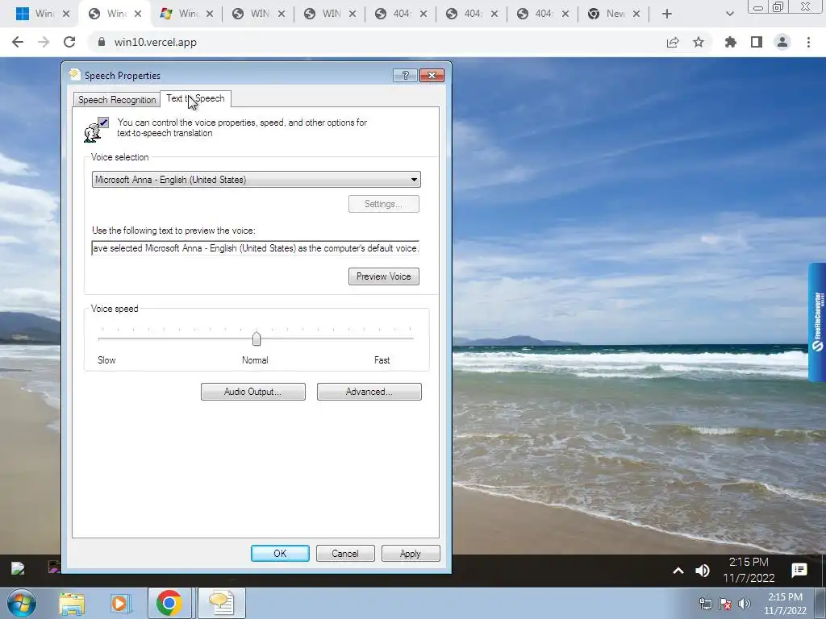Viewport: 826px width, 619px height.
Task: Open Advanced speech settings
Action: coord(369,392)
